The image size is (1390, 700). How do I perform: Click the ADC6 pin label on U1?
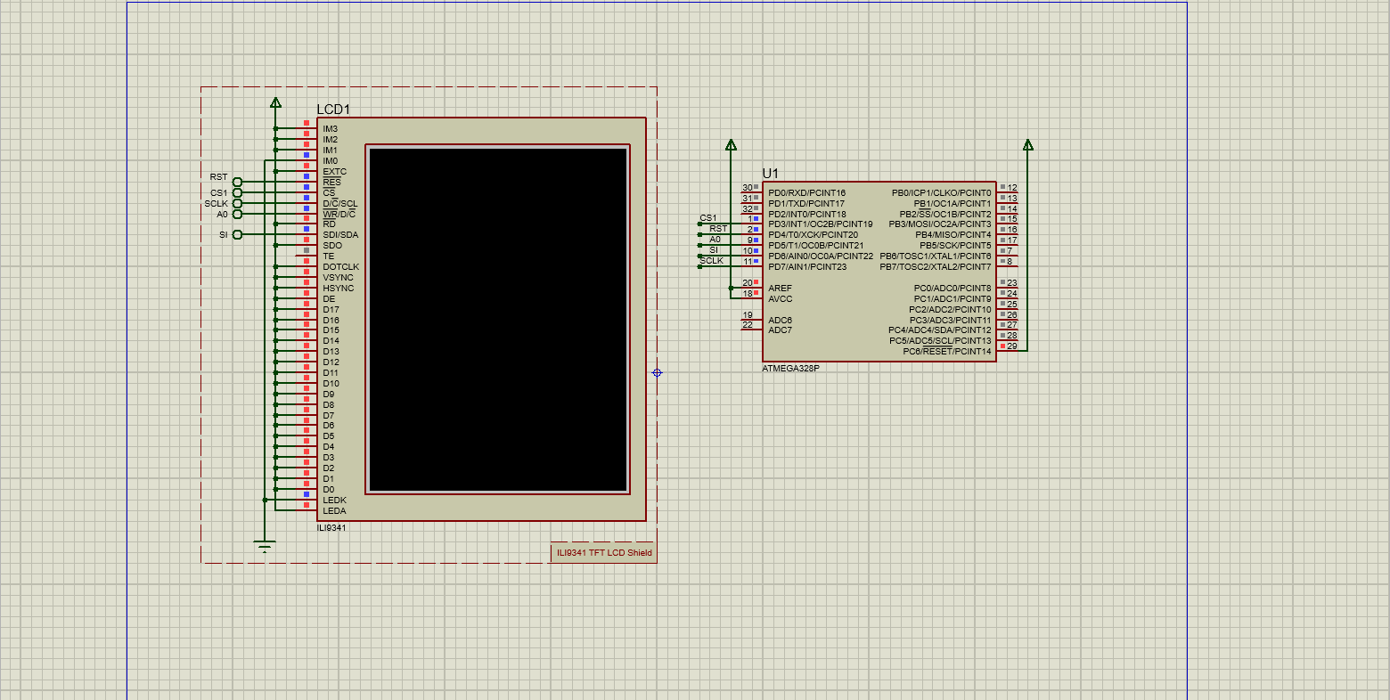780,321
